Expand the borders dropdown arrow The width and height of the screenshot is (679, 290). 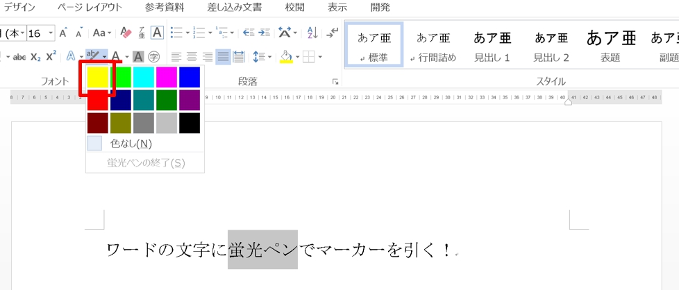[320, 57]
